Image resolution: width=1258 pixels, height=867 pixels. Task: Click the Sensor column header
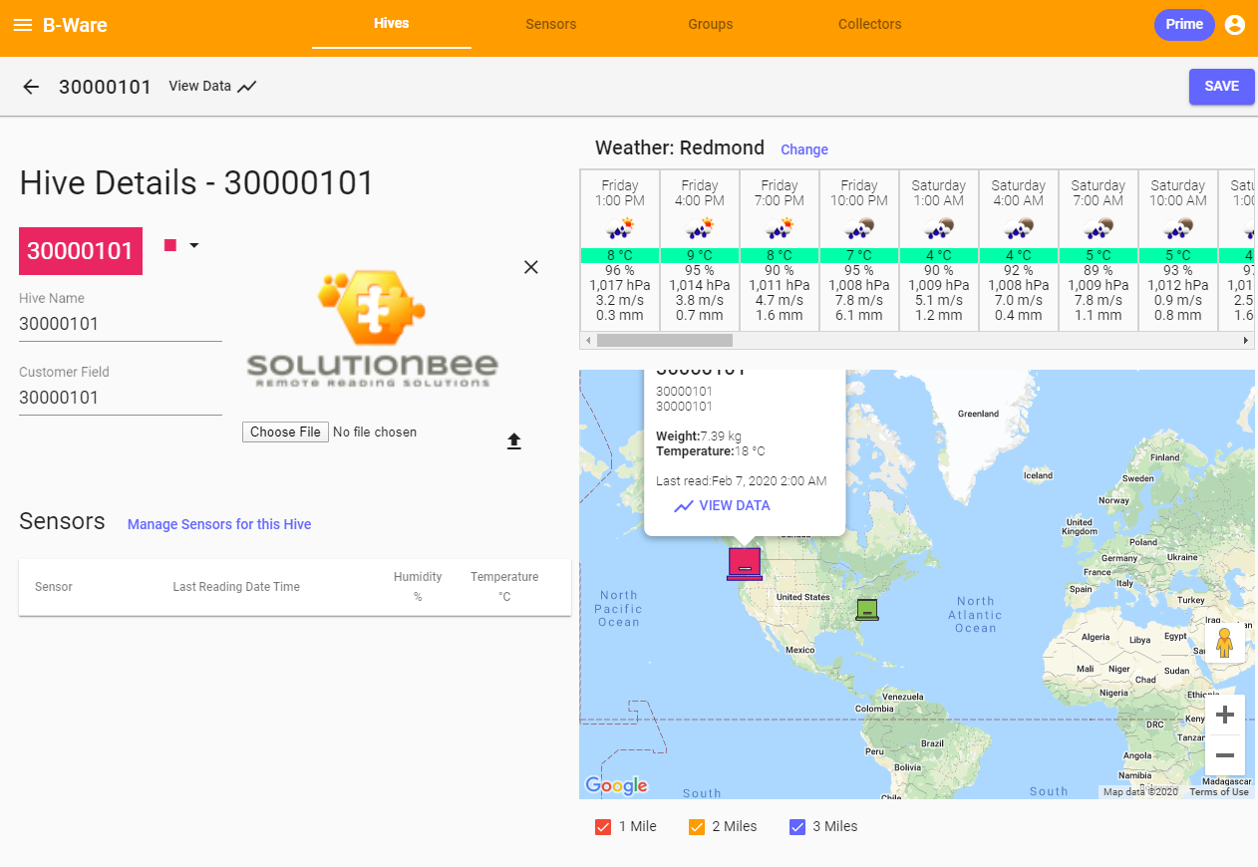54,587
